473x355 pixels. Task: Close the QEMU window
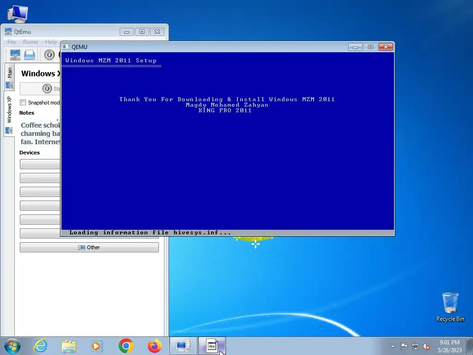click(x=386, y=47)
